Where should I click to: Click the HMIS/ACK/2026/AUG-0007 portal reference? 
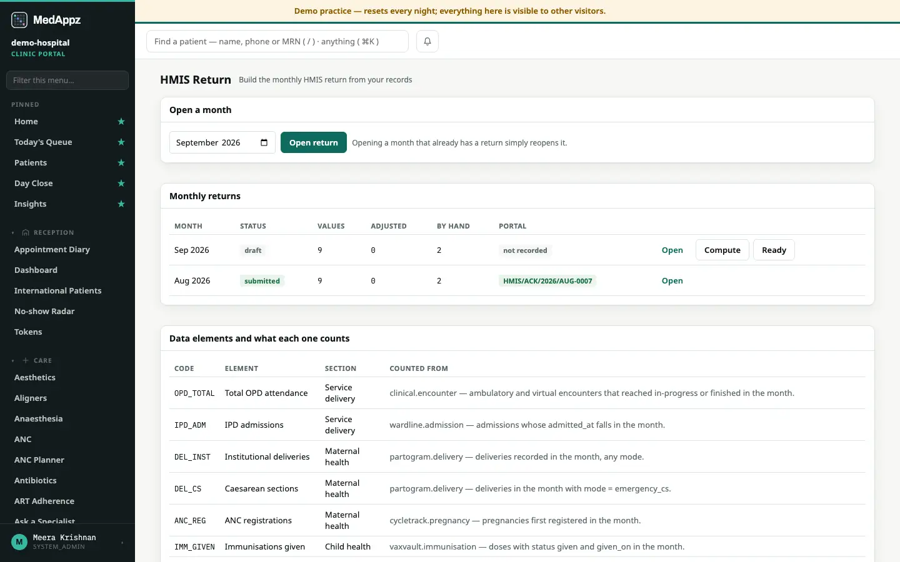pos(547,281)
